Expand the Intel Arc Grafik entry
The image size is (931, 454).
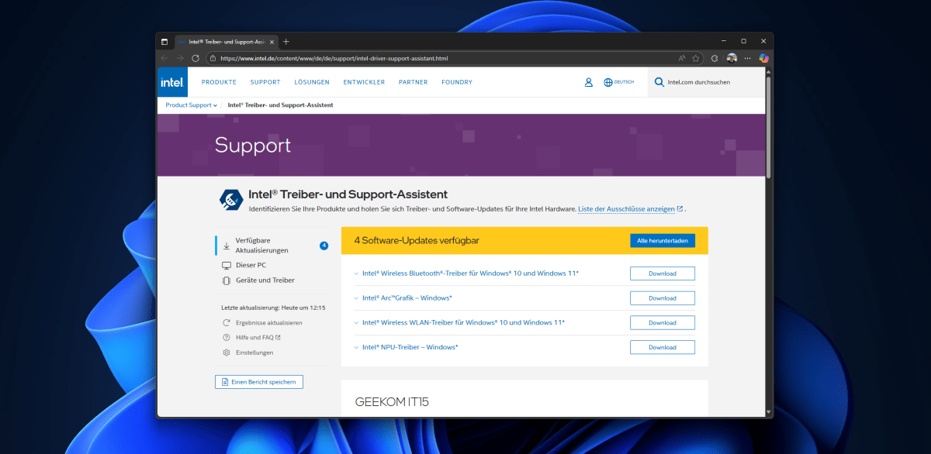(356, 298)
